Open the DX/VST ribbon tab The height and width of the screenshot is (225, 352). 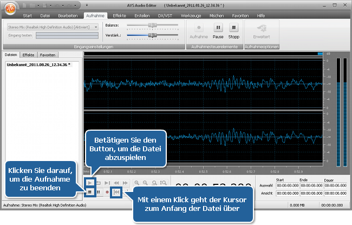point(165,16)
